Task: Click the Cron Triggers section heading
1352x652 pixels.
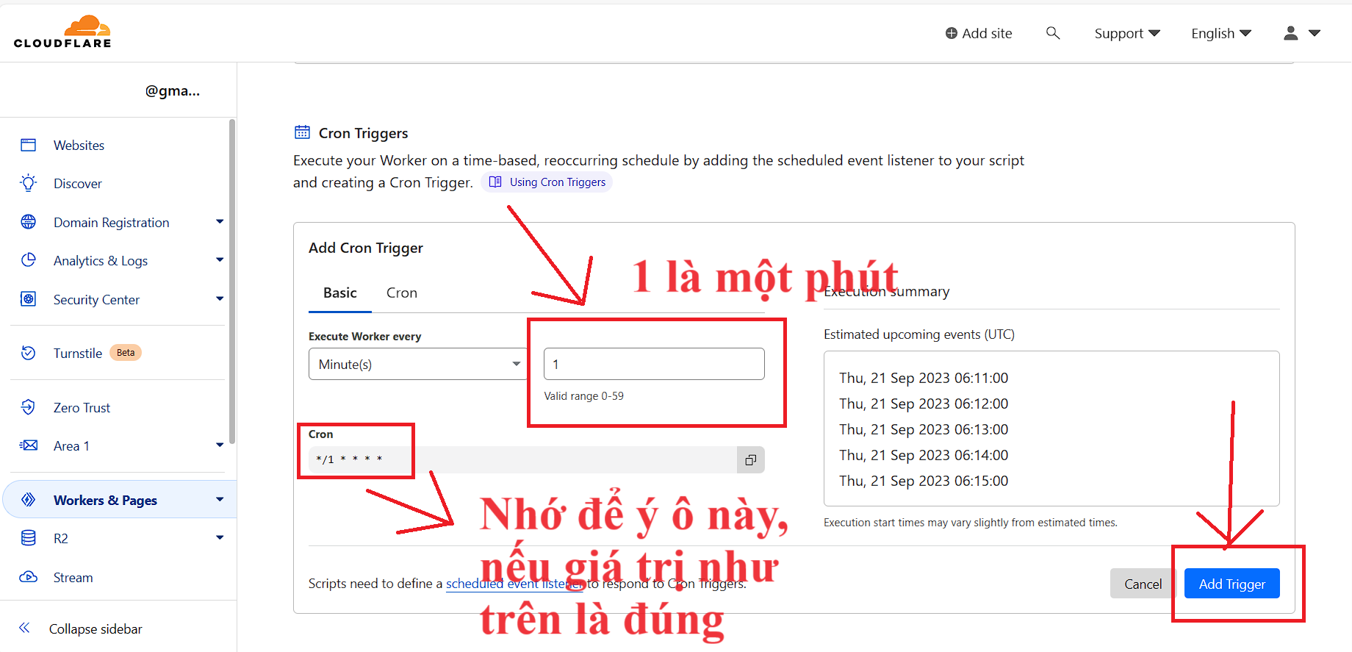Action: (363, 133)
